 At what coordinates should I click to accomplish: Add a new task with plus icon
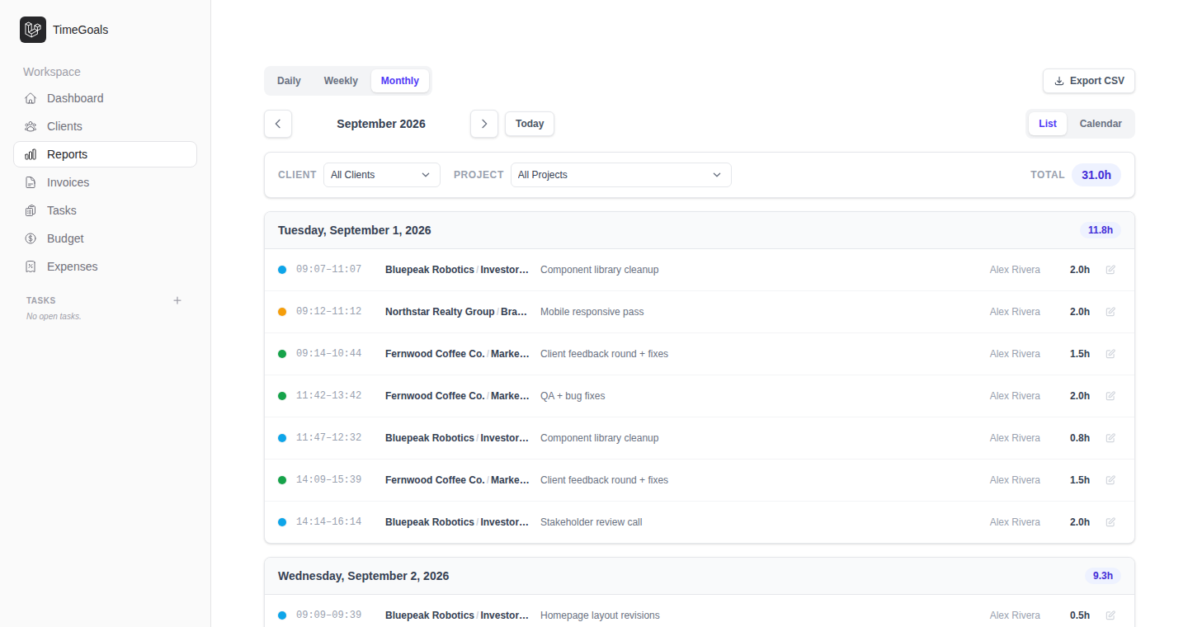[177, 300]
